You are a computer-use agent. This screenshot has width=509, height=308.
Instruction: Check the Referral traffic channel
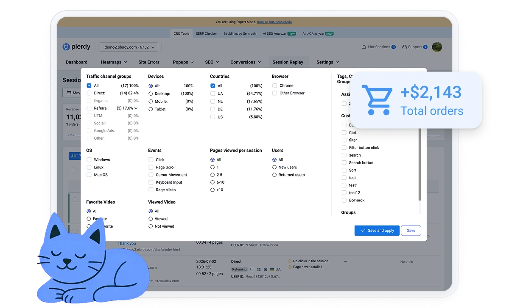pos(89,108)
